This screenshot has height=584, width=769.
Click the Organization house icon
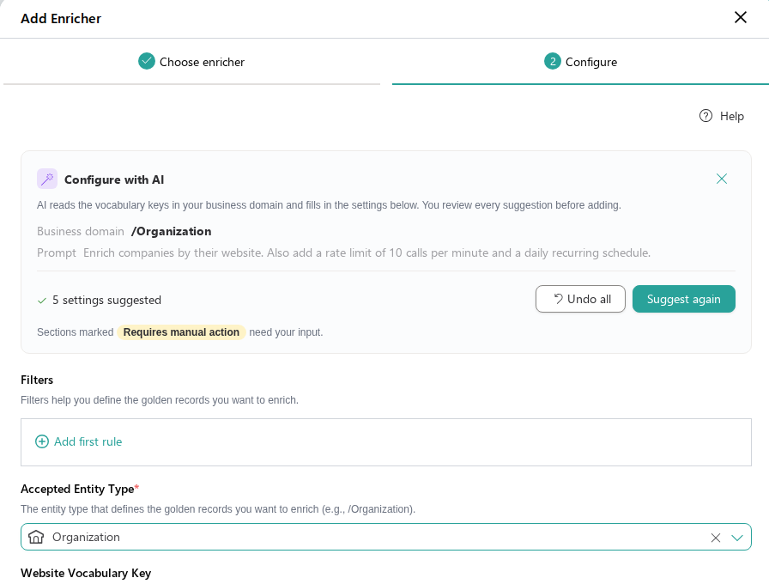(36, 537)
